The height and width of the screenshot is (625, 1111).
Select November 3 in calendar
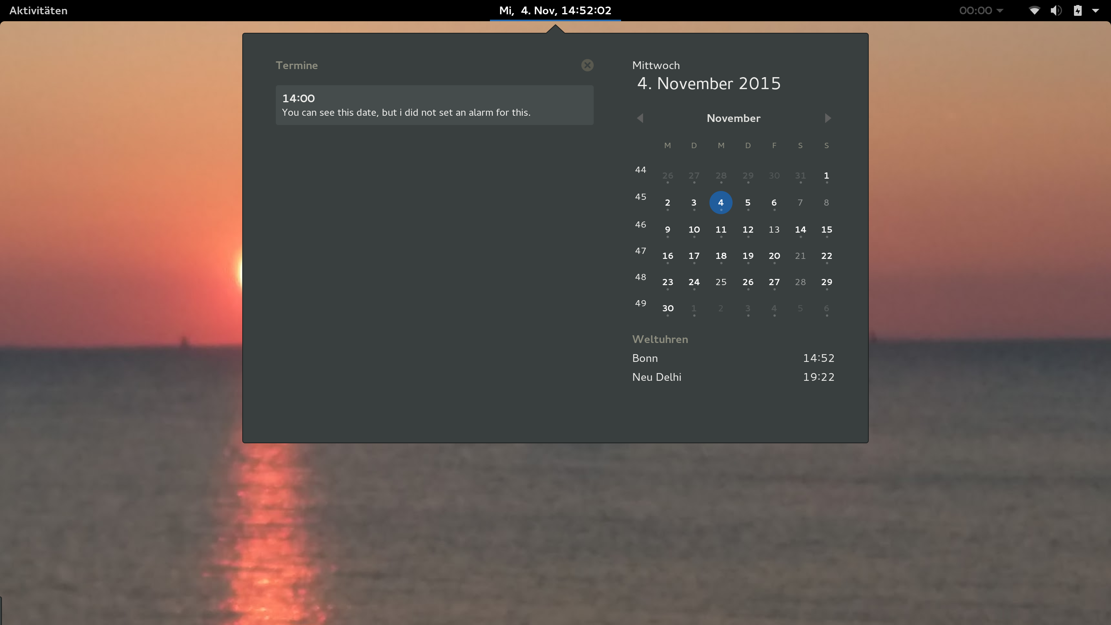[694, 202]
